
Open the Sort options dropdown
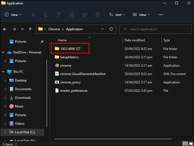coord(117,15)
